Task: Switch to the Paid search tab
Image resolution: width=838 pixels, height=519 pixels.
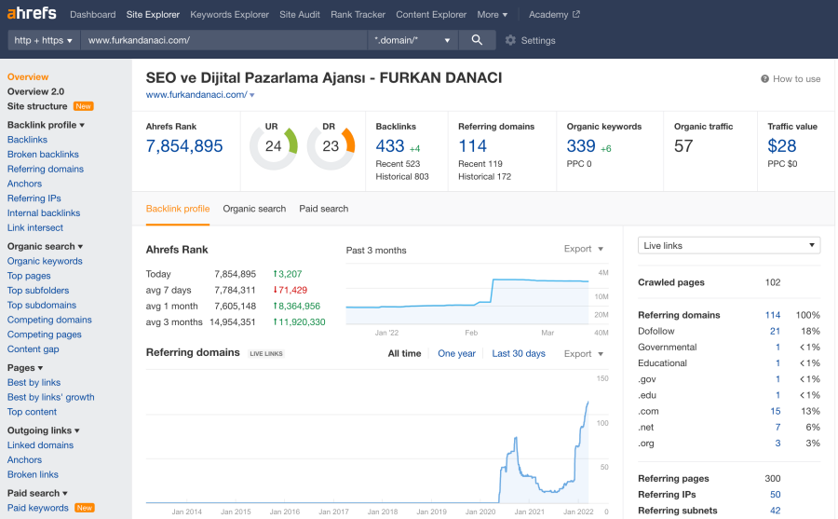Action: [x=323, y=209]
